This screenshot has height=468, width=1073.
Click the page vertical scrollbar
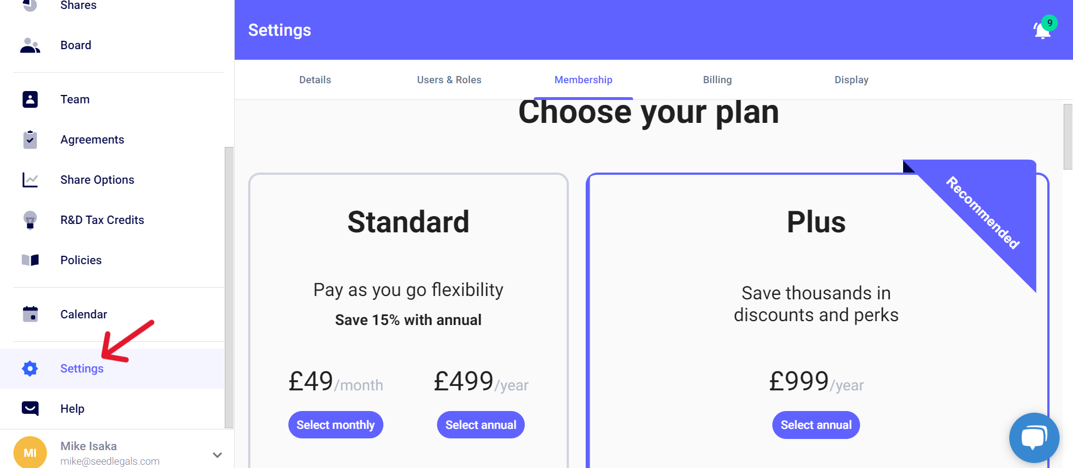(x=1067, y=137)
